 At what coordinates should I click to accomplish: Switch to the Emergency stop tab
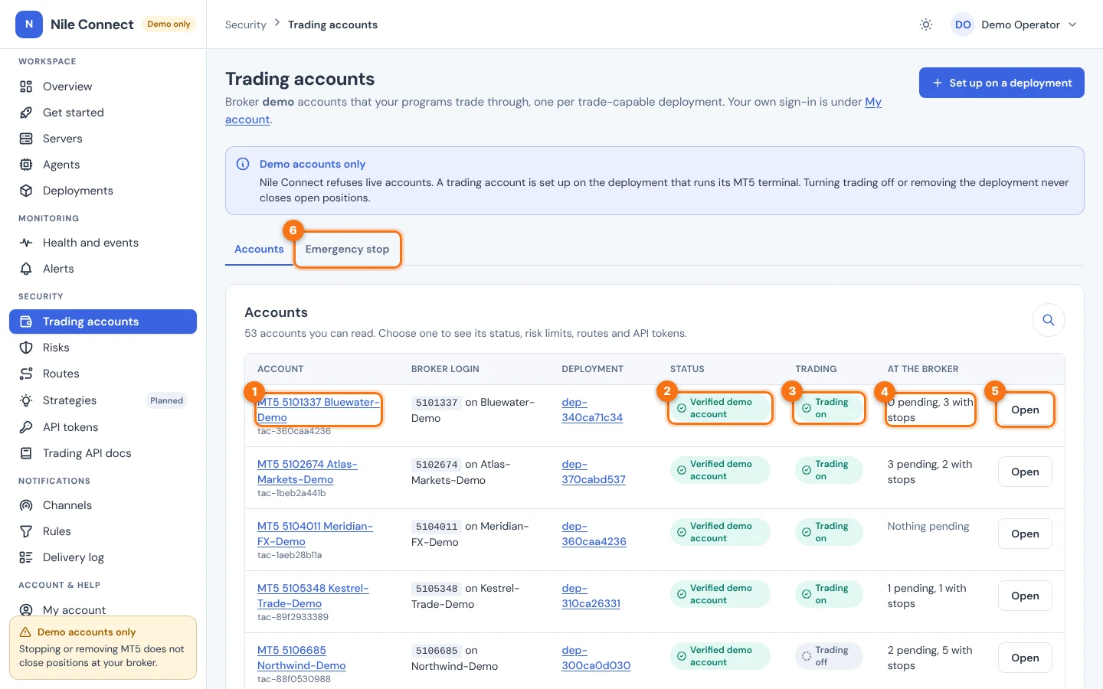[x=347, y=250]
